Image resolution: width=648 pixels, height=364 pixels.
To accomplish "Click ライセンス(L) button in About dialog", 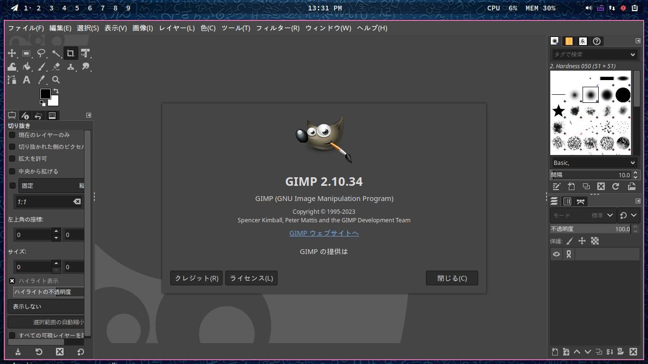I will click(x=251, y=278).
